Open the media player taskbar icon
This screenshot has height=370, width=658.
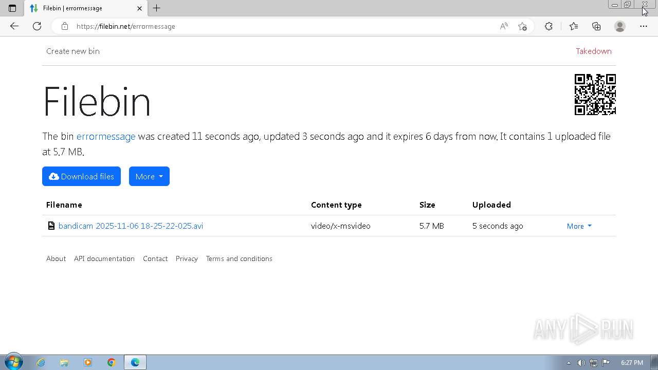point(88,362)
